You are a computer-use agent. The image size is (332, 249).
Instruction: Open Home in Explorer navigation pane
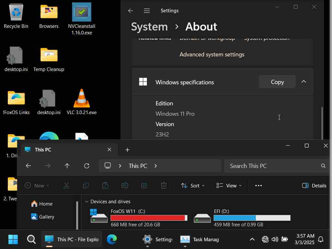tap(42, 204)
